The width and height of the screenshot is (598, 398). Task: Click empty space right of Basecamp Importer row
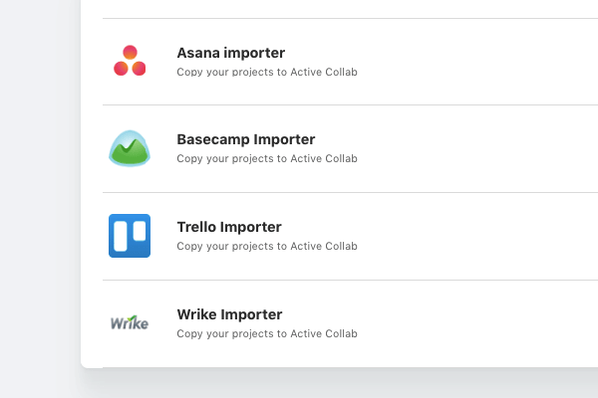476,148
